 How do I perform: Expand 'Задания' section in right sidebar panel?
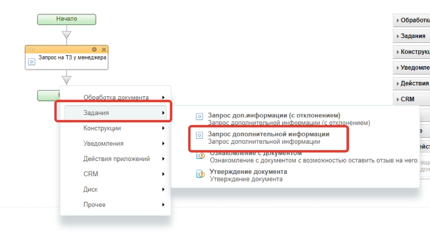411,36
